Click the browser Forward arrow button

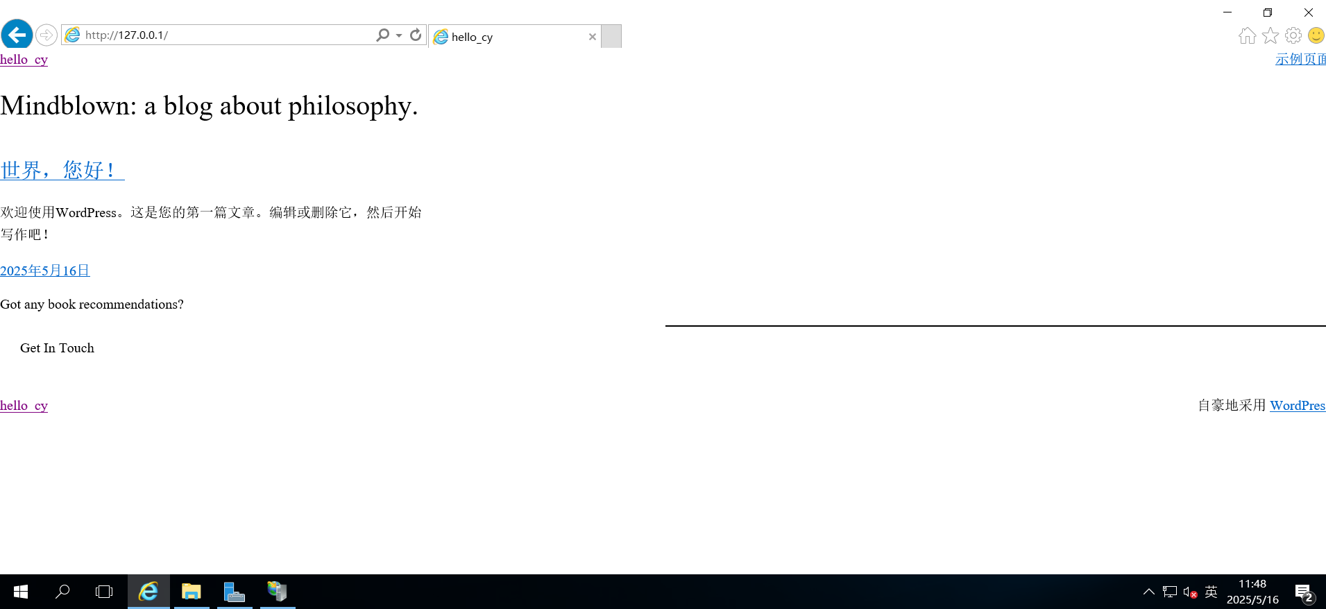point(46,35)
